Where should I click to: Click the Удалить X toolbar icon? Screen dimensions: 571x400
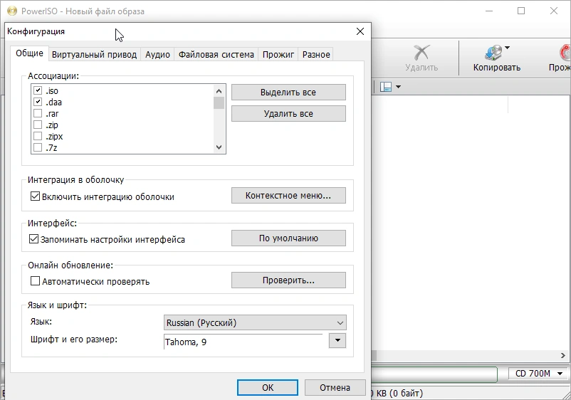point(421,53)
